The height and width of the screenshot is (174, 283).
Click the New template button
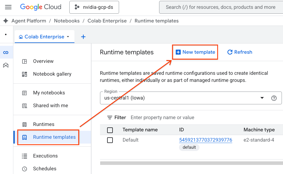click(x=195, y=52)
